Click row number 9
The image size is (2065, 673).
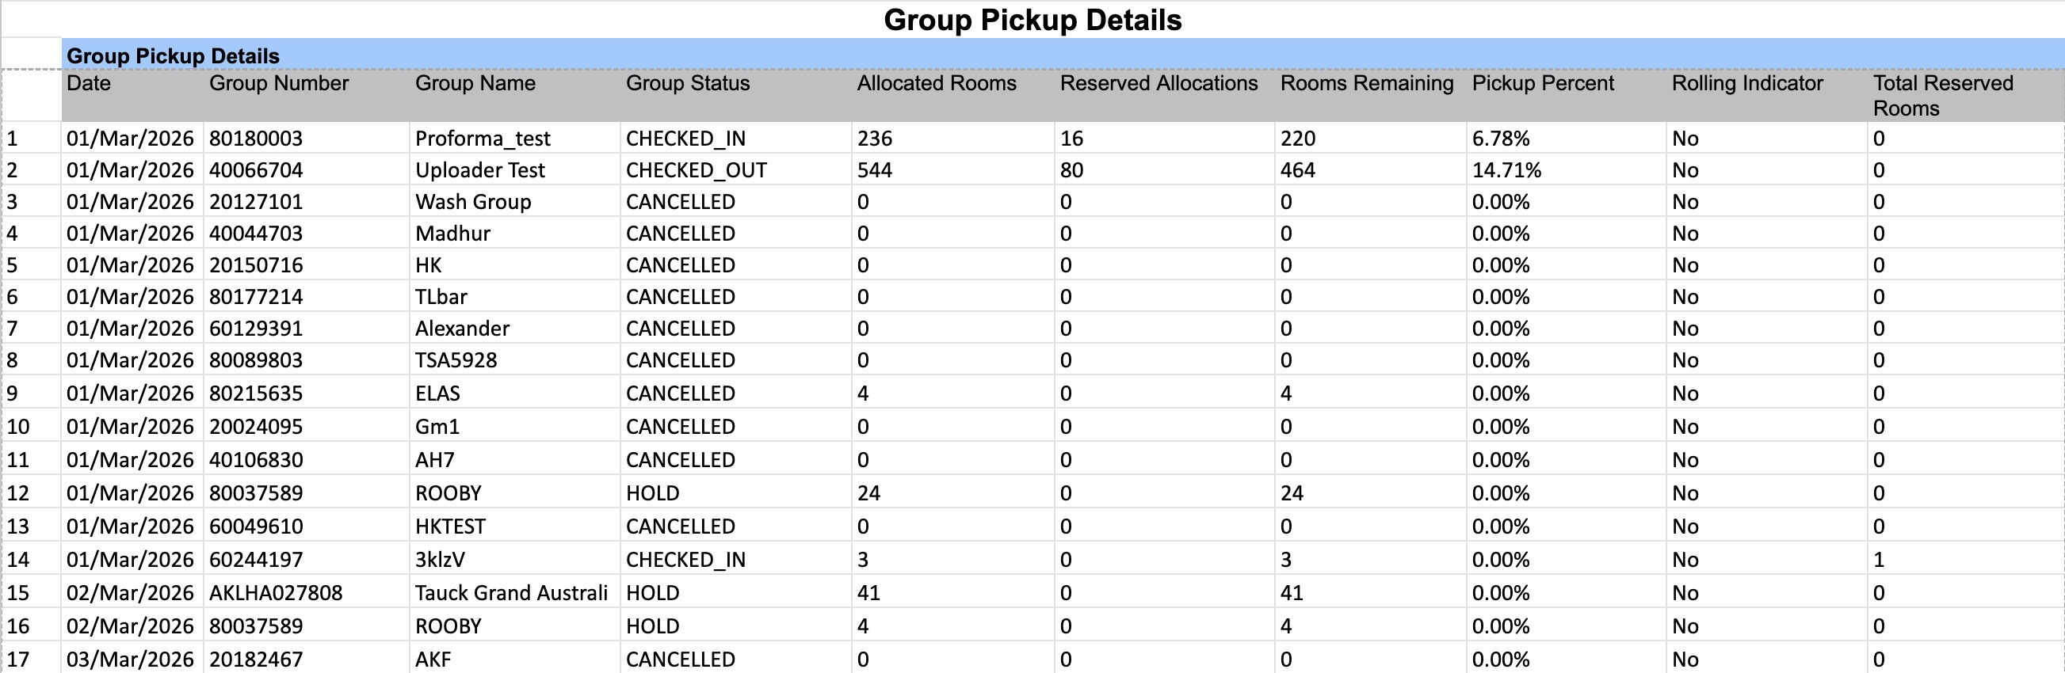(13, 394)
